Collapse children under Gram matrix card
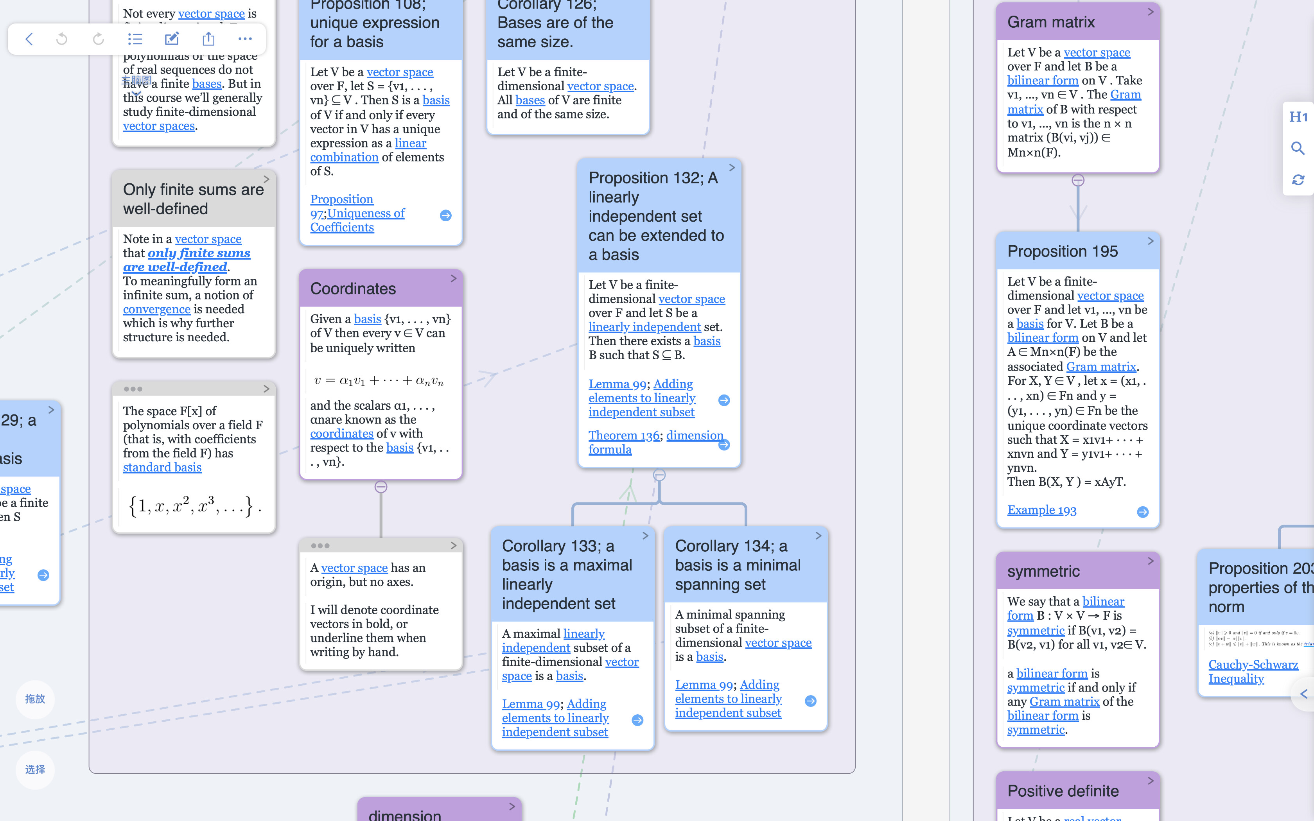1314x821 pixels. coord(1078,180)
